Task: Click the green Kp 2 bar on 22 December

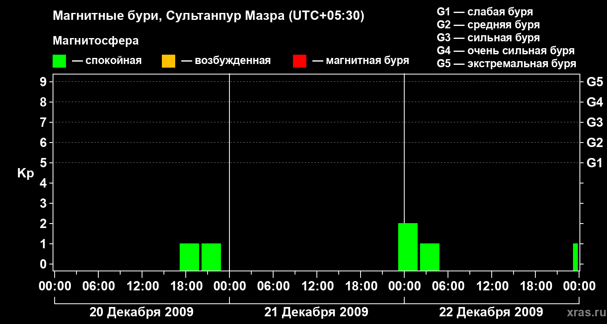Action: pos(408,247)
